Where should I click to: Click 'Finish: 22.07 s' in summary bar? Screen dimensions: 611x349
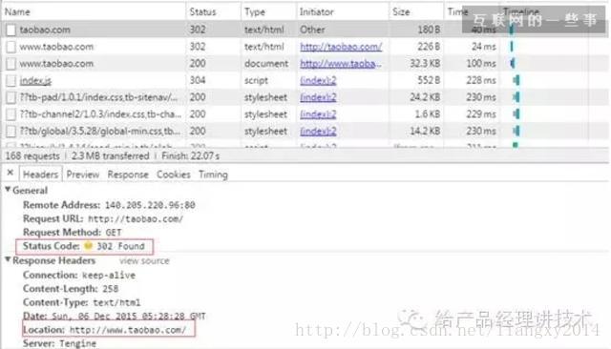pos(191,156)
